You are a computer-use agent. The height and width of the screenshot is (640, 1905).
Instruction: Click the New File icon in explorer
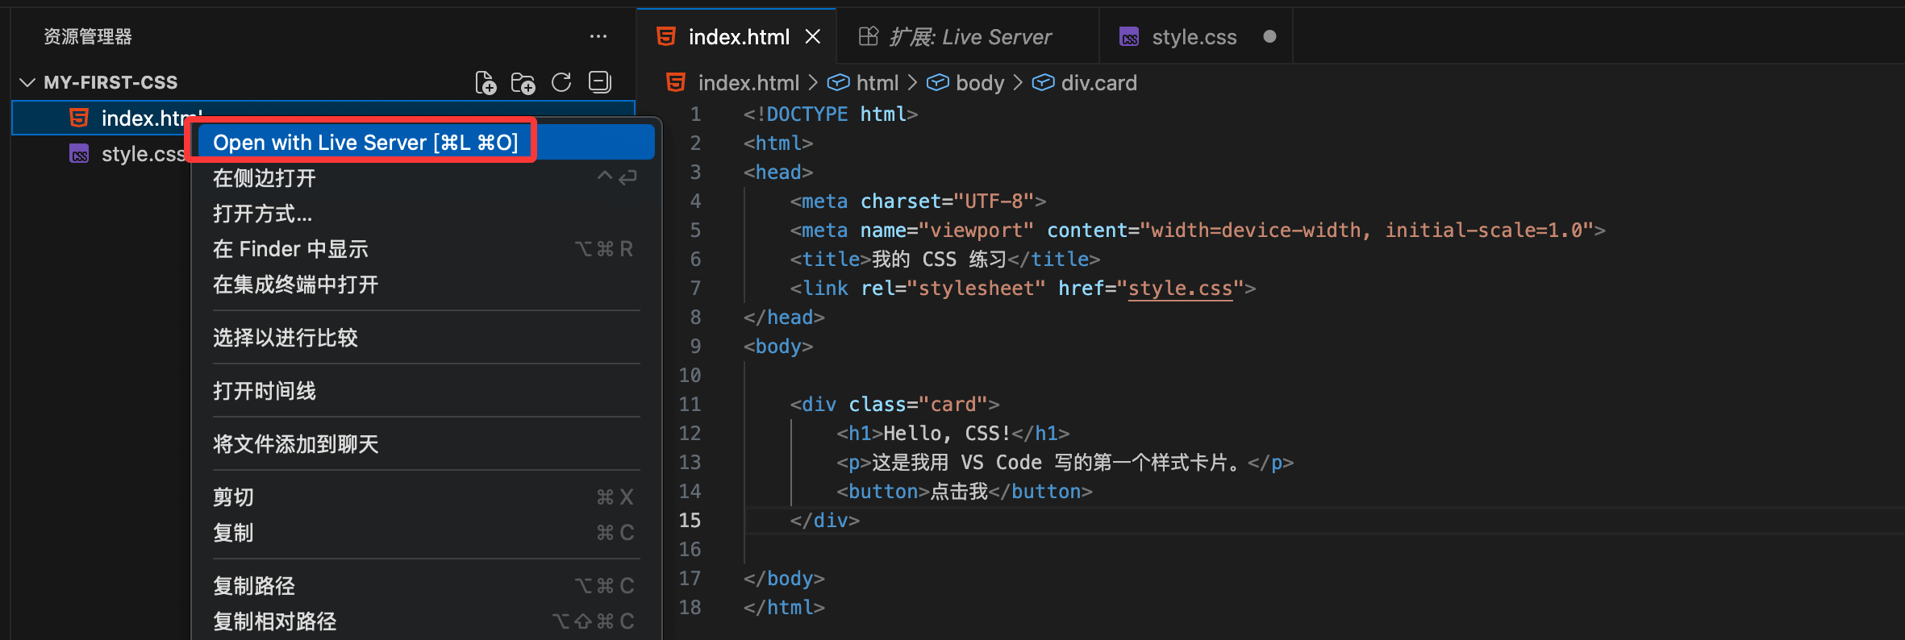pyautogui.click(x=485, y=83)
